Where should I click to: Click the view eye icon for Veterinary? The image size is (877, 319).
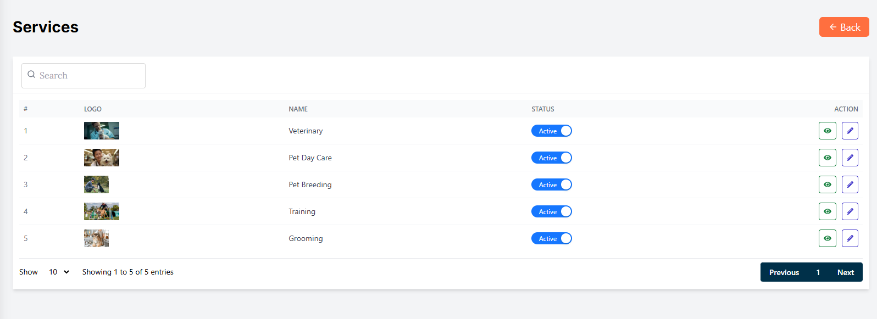pyautogui.click(x=827, y=131)
